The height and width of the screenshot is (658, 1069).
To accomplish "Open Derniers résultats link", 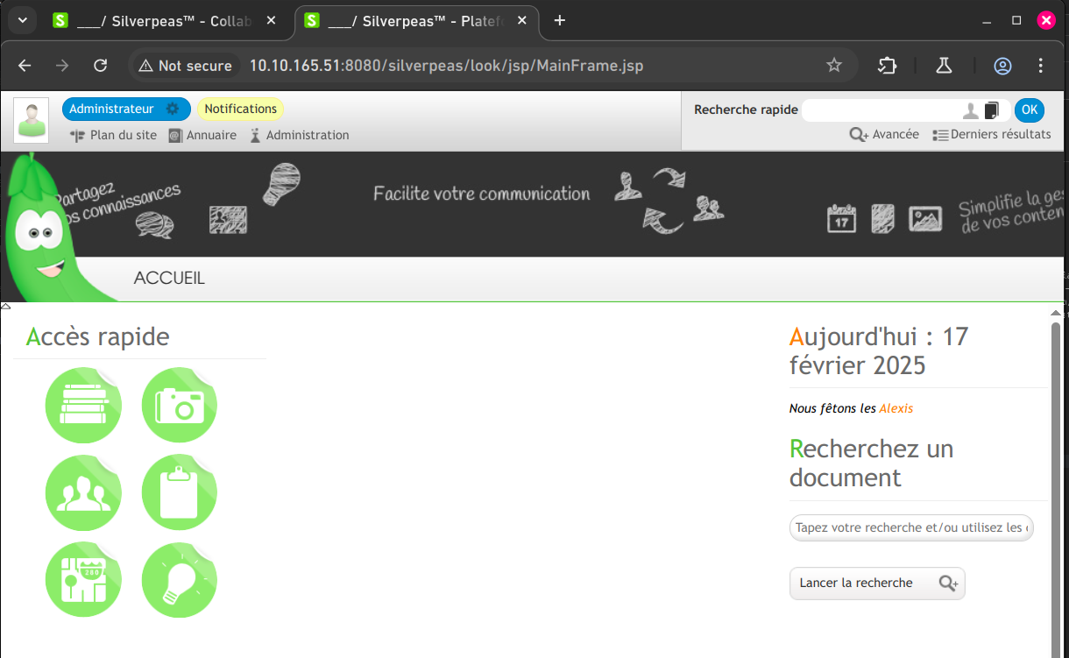I will point(992,135).
